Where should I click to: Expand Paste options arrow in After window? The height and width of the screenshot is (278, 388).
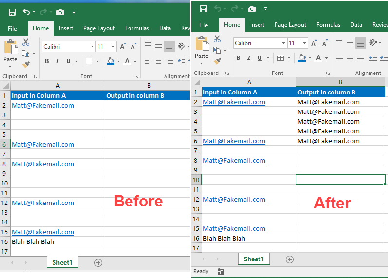click(x=202, y=63)
